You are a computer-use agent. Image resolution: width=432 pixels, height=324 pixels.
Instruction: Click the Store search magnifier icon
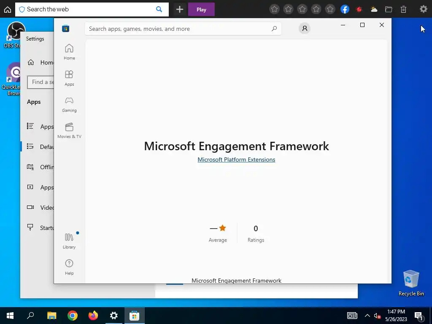pyautogui.click(x=274, y=29)
